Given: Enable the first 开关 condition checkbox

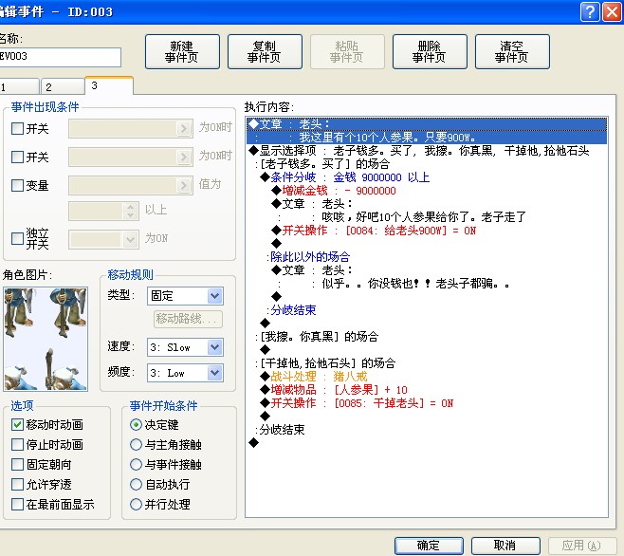Looking at the screenshot, I should pos(17,129).
